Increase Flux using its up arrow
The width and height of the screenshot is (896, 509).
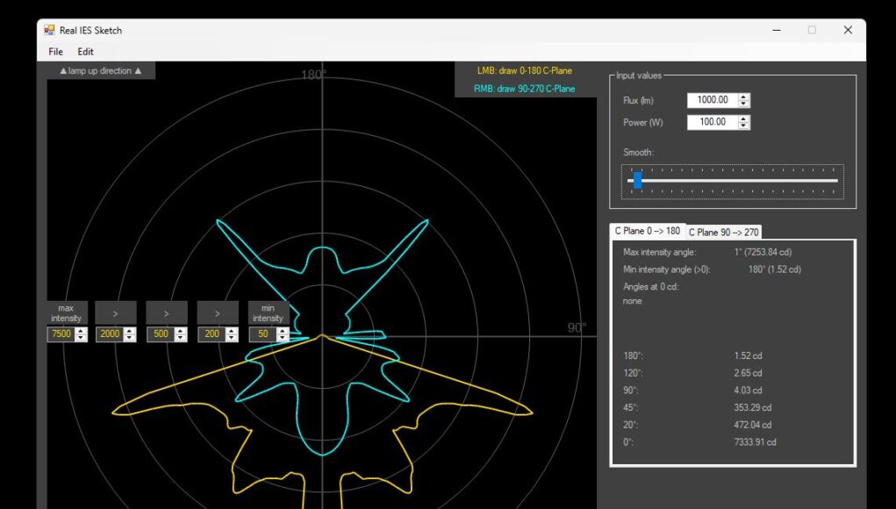(743, 97)
